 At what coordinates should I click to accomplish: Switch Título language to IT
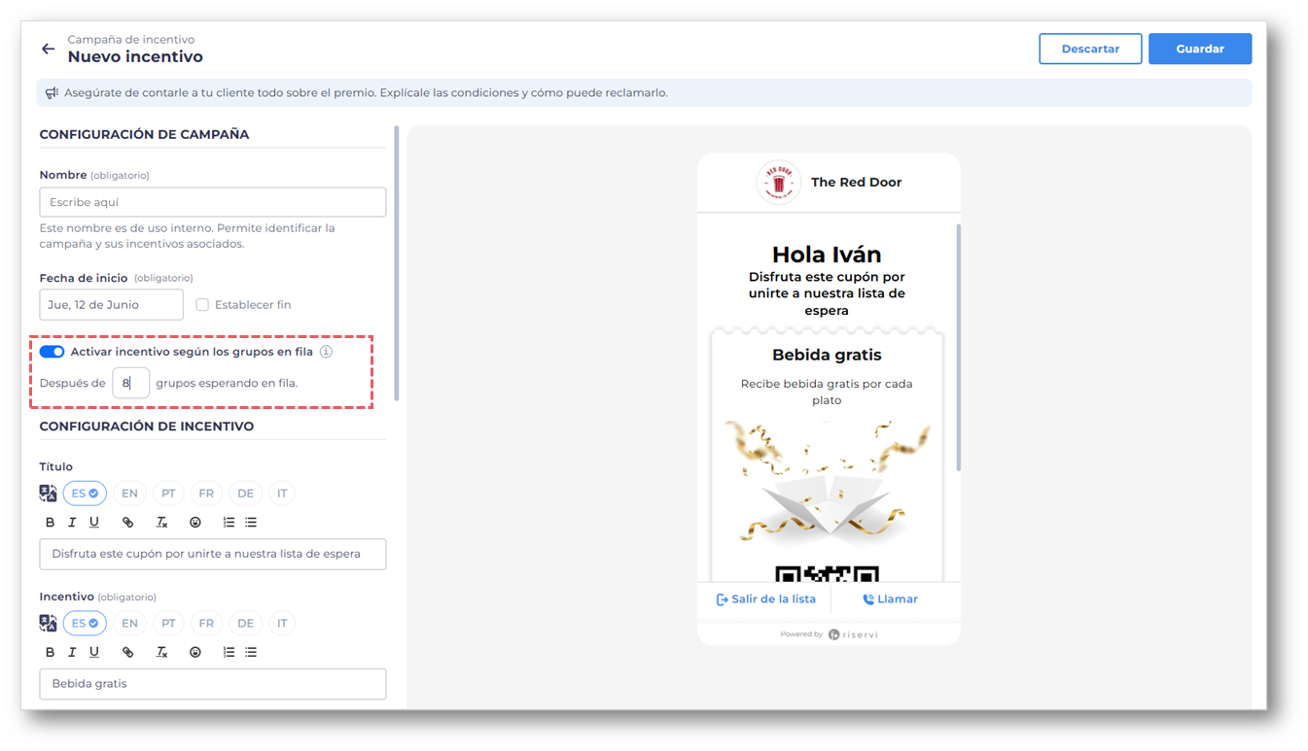(282, 494)
